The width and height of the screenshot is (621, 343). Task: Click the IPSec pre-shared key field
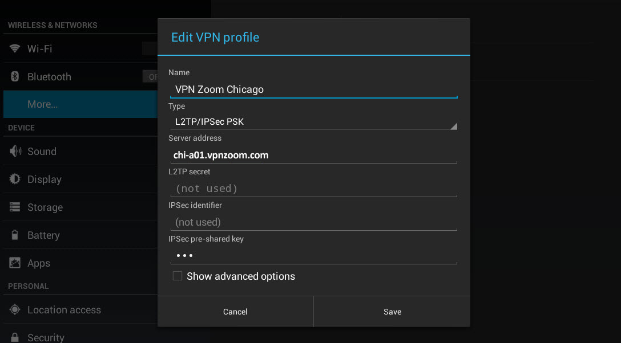(x=314, y=256)
